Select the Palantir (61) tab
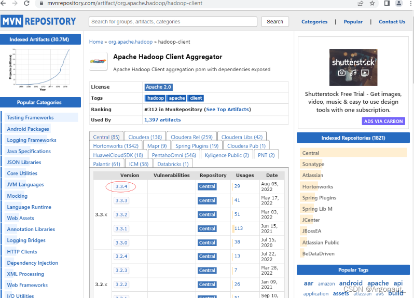This screenshot has height=298, width=414. (x=107, y=164)
